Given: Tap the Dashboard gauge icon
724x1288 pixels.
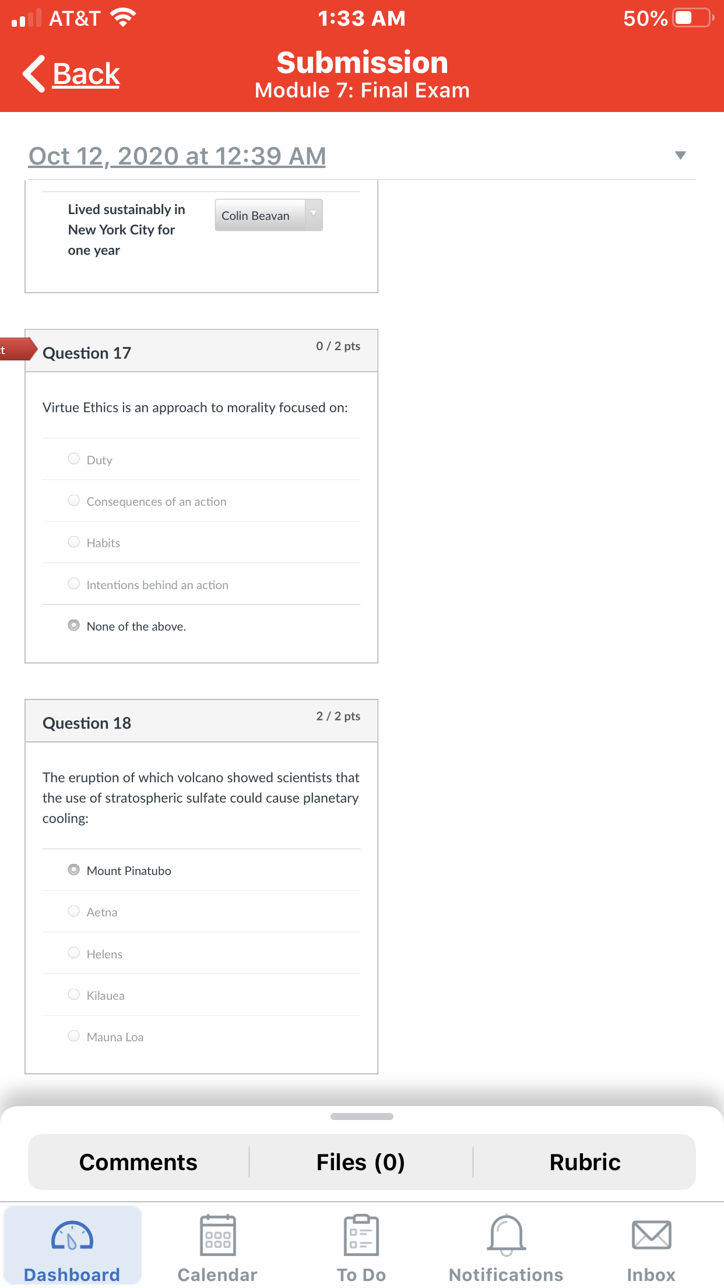Looking at the screenshot, I should pyautogui.click(x=72, y=1235).
